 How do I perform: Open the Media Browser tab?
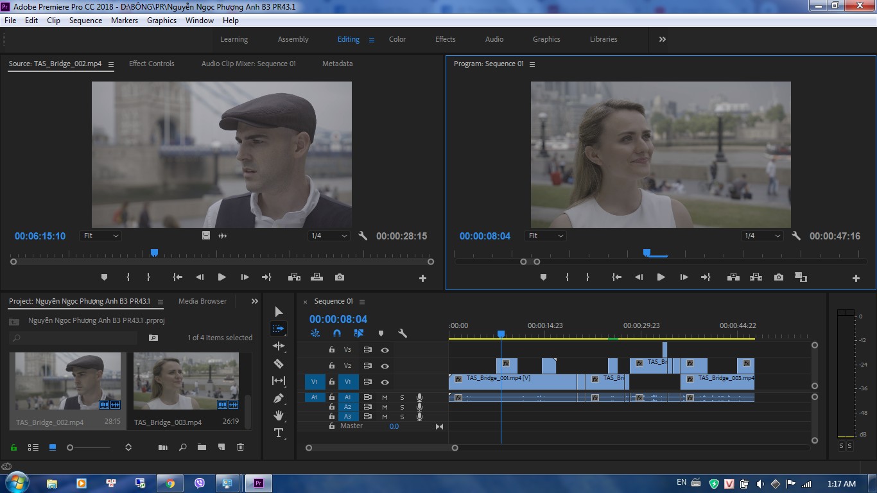pyautogui.click(x=202, y=301)
